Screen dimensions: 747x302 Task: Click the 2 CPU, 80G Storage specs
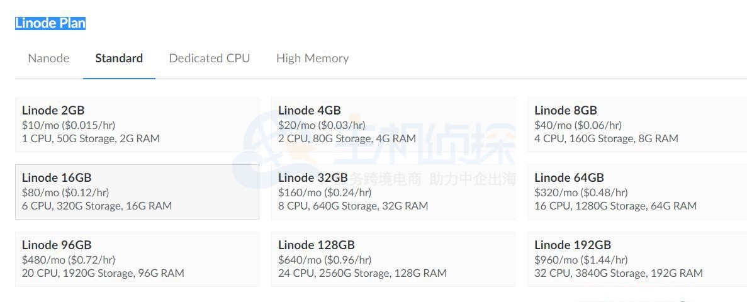point(347,138)
